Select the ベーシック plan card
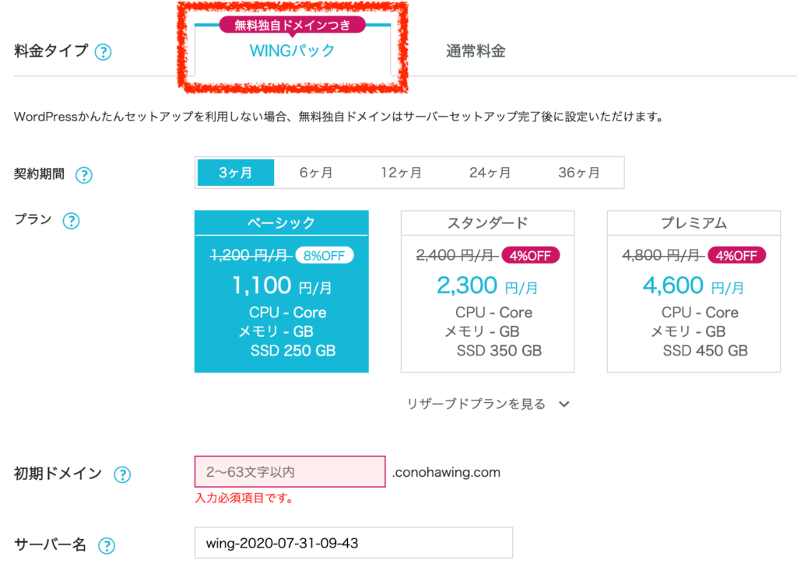The image size is (797, 574). (281, 292)
